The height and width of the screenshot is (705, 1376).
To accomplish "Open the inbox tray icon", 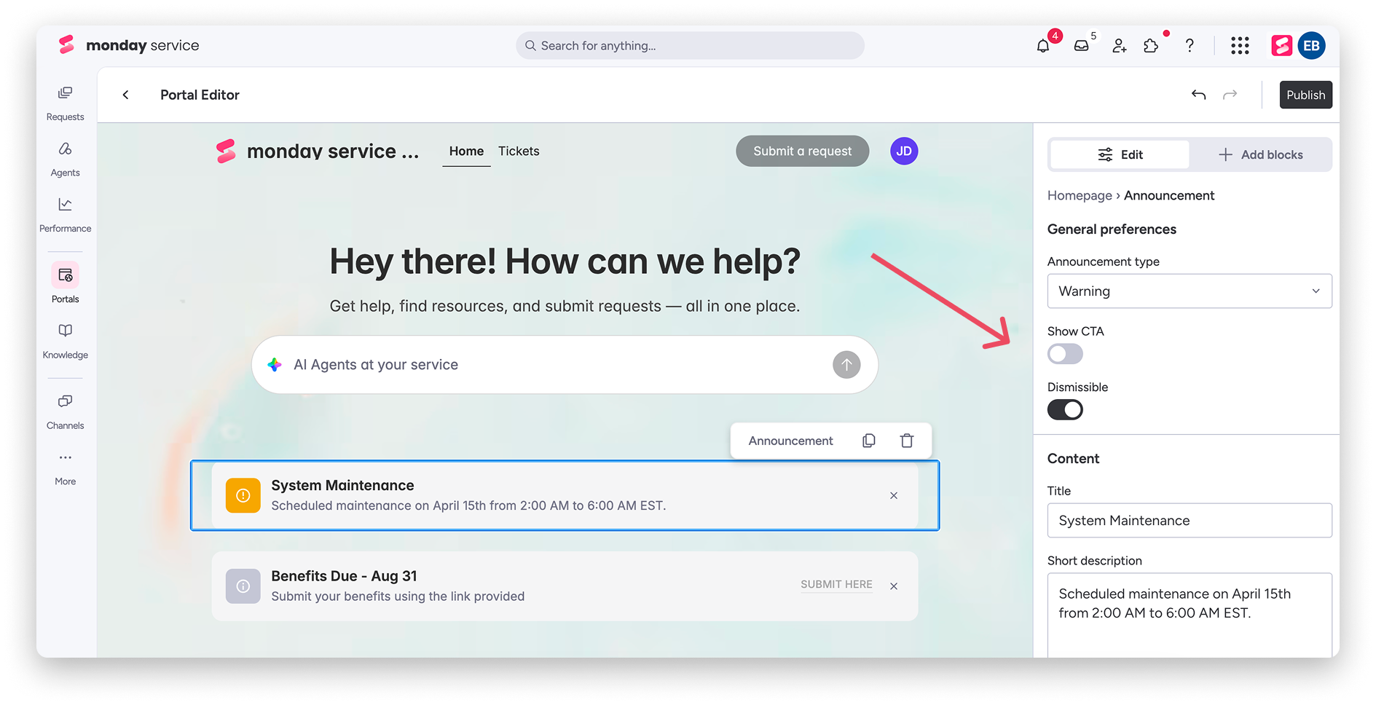I will click(x=1082, y=46).
